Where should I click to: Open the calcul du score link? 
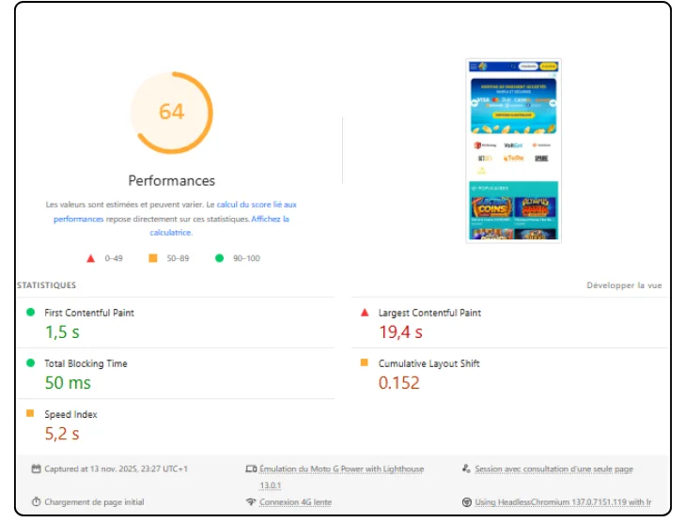coord(256,204)
